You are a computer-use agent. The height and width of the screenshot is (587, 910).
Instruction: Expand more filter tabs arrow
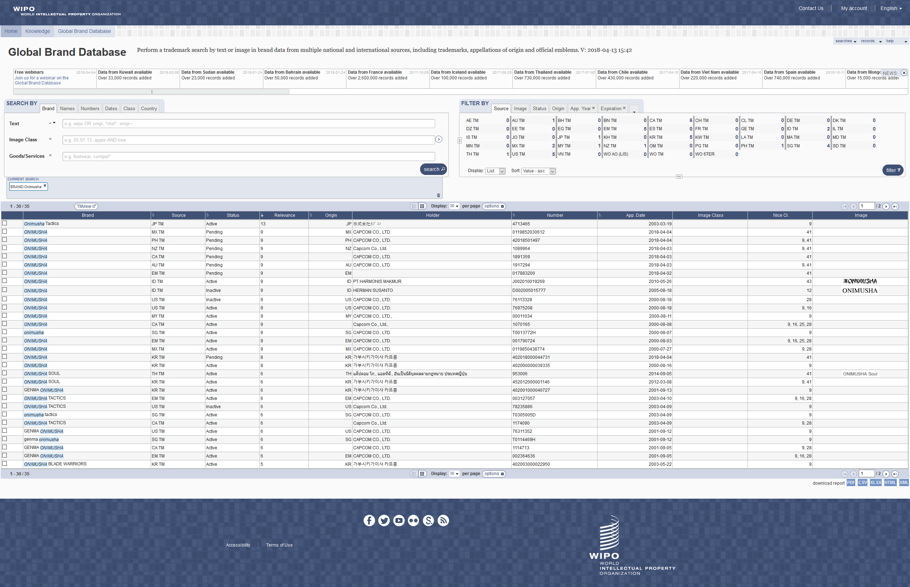634,109
